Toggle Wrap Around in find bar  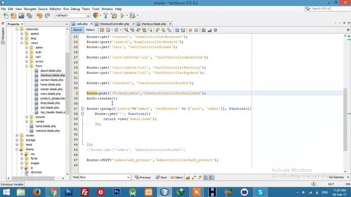212,177
